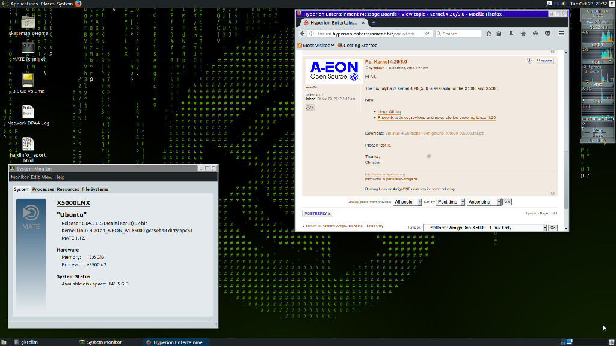Open the trash in bottom panel
This screenshot has height=346, width=616.
click(611, 342)
